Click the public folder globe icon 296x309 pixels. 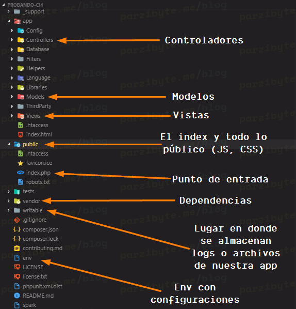[x=17, y=145]
